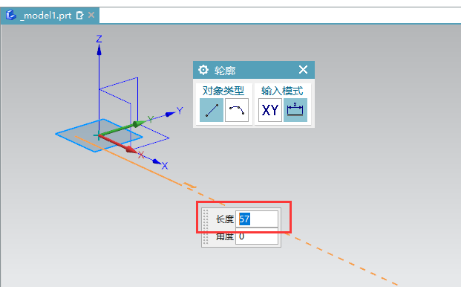Click the NX part icon on tab

(11, 15)
